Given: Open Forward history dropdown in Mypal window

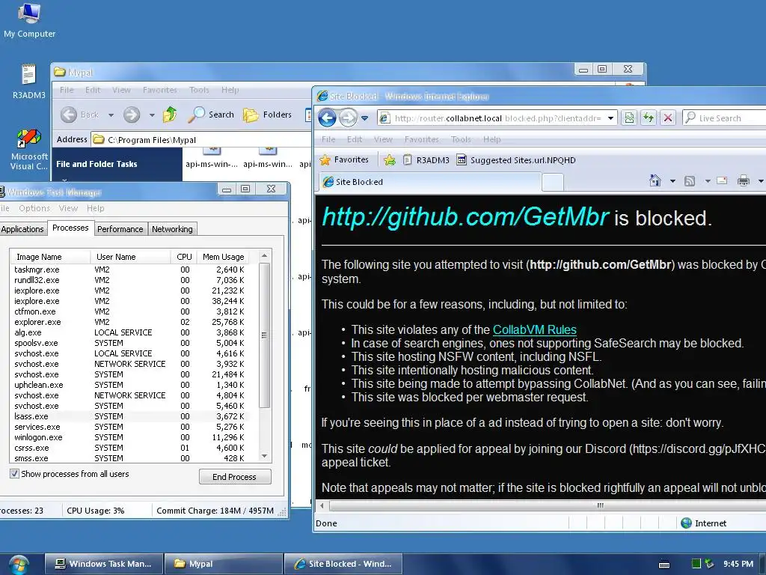Looking at the screenshot, I should (152, 115).
